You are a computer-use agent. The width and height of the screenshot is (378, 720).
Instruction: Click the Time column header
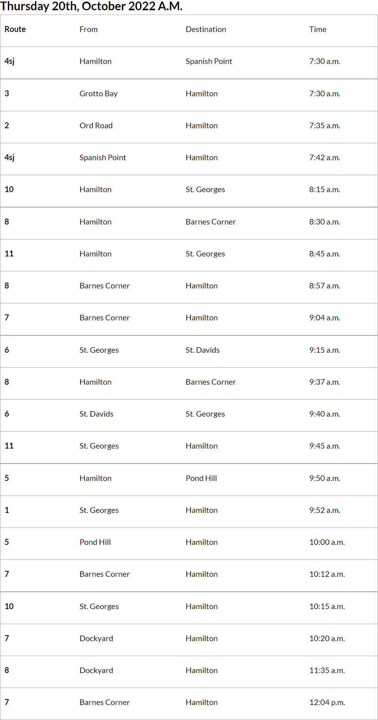[318, 30]
